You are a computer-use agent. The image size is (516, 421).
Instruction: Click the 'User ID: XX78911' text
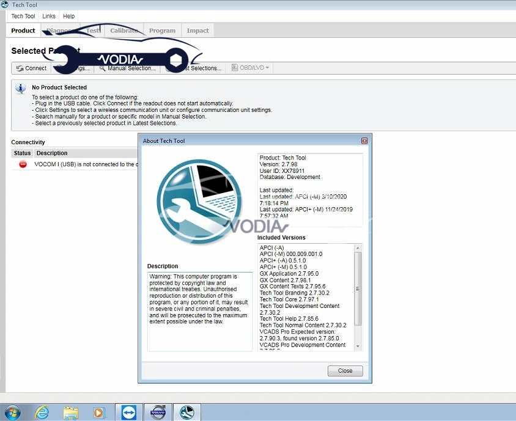[282, 170]
